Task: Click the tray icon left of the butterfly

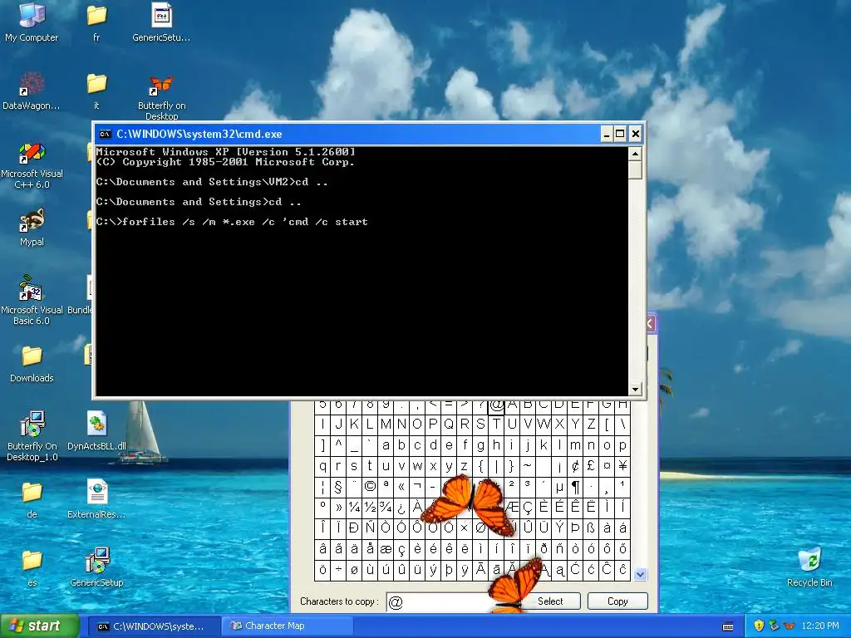Action: point(774,626)
